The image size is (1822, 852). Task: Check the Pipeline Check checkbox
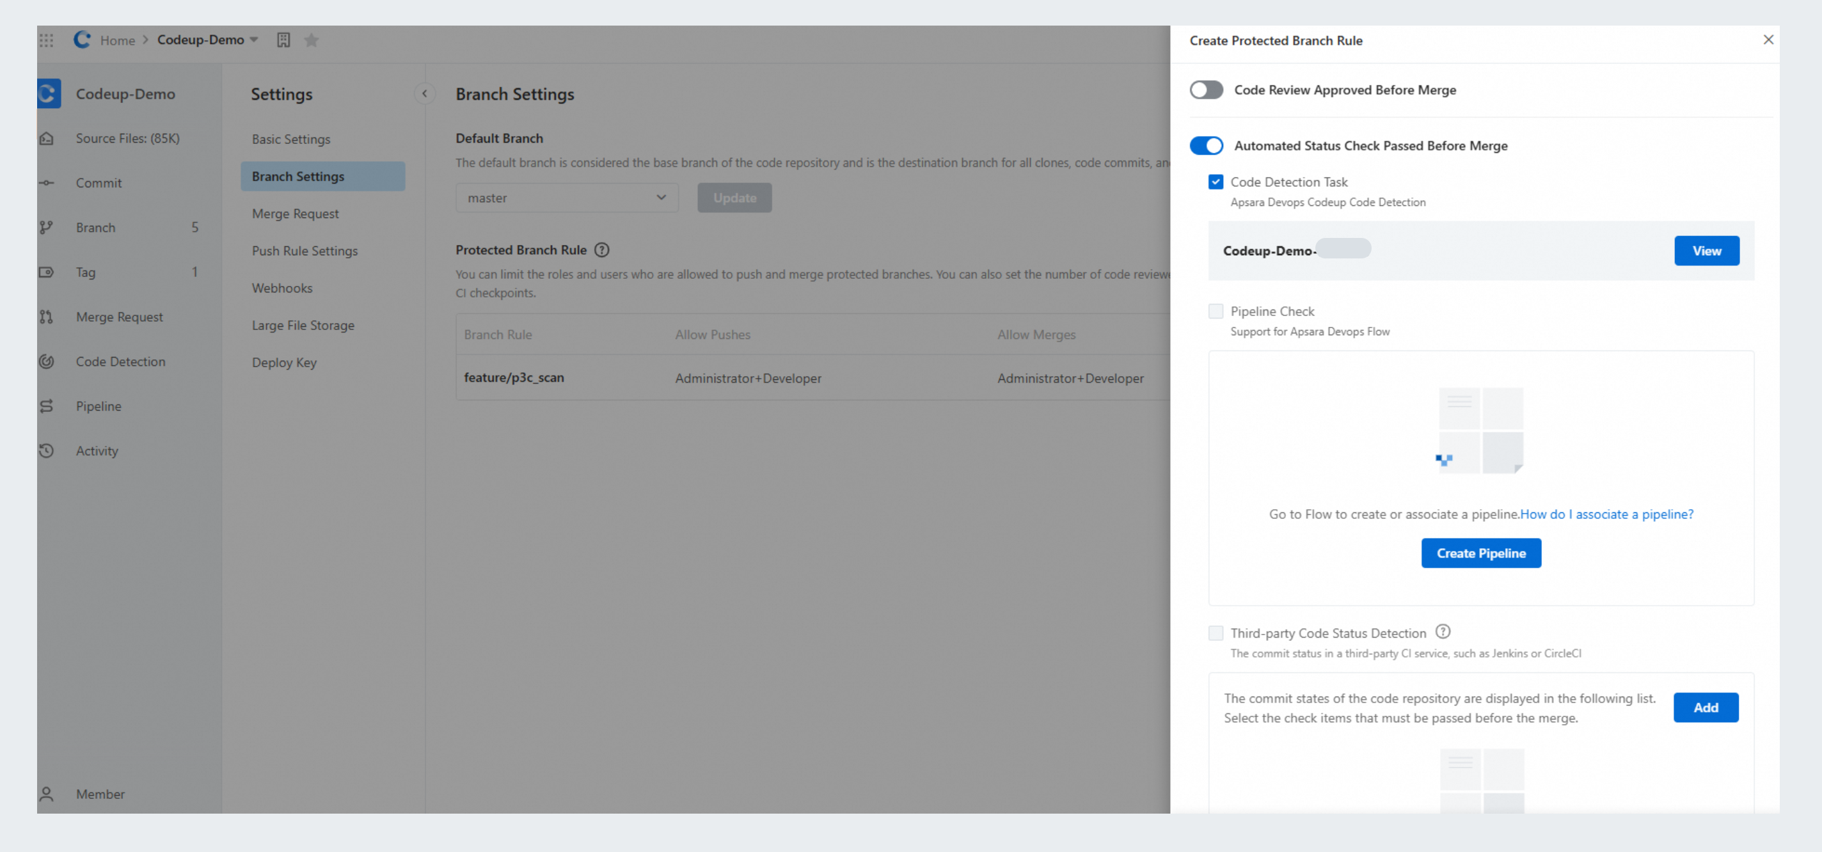pyautogui.click(x=1216, y=311)
